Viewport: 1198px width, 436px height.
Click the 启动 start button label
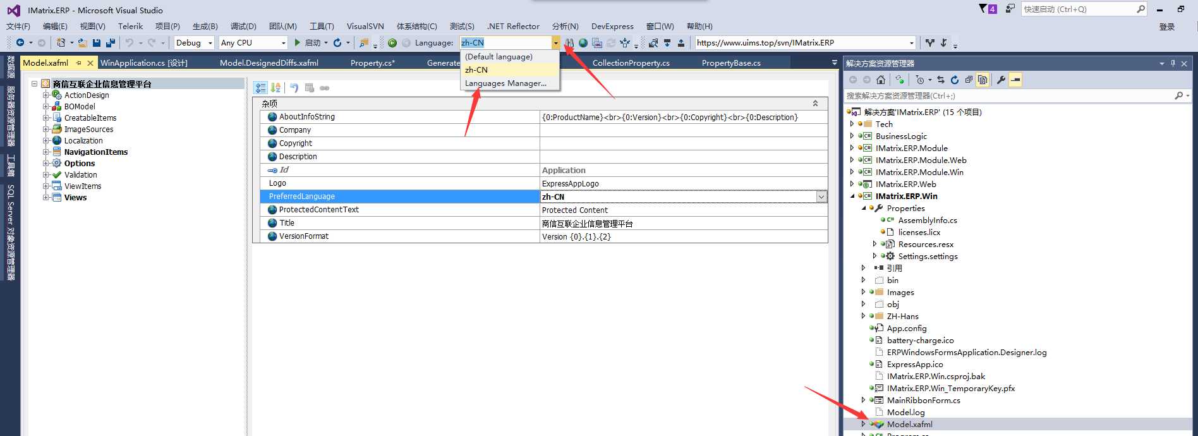tap(313, 42)
